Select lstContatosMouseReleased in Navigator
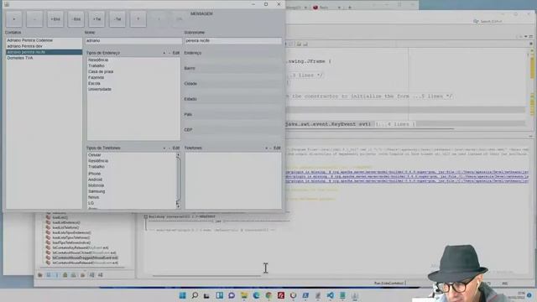The width and height of the screenshot is (537, 302). 85,263
